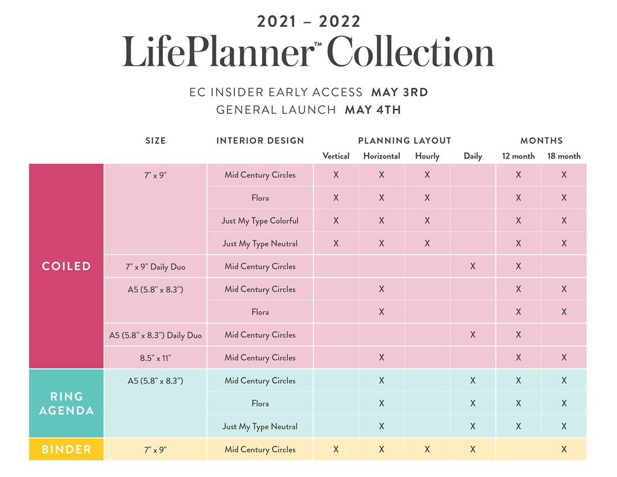Click the Just My Type Colorful design
Screen dimensions: 617x477
click(x=260, y=221)
